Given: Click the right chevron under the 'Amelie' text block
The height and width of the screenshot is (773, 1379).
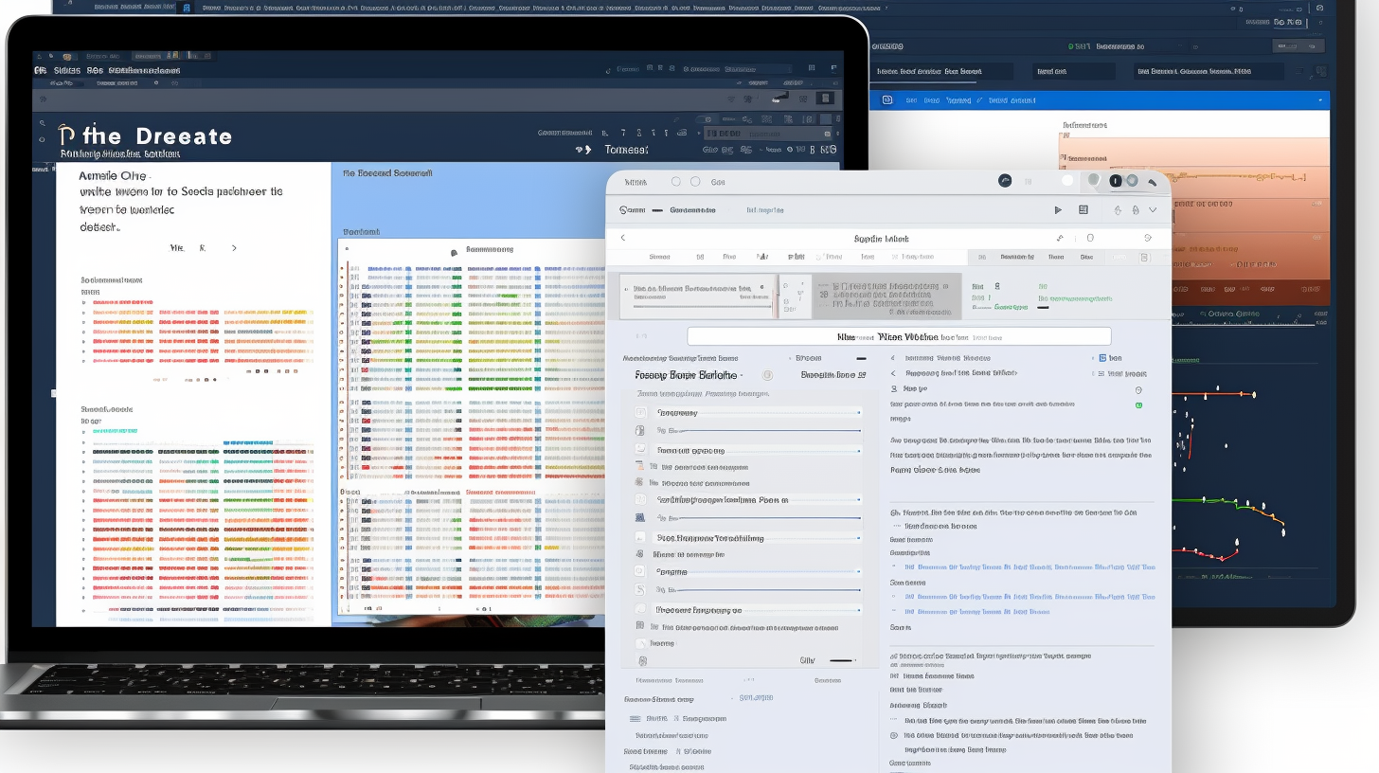Looking at the screenshot, I should pos(234,248).
